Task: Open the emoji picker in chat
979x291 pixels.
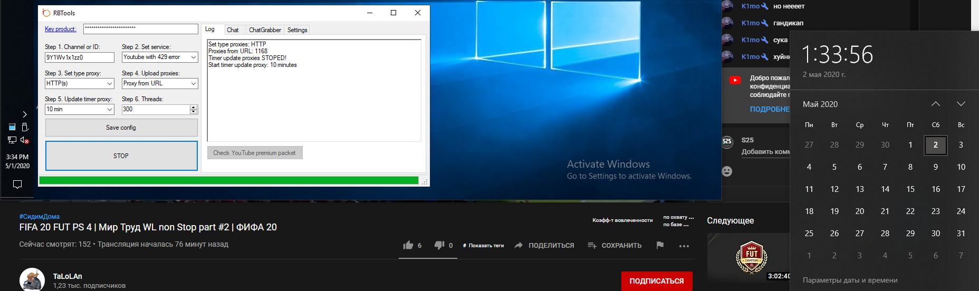Action: pos(727,171)
